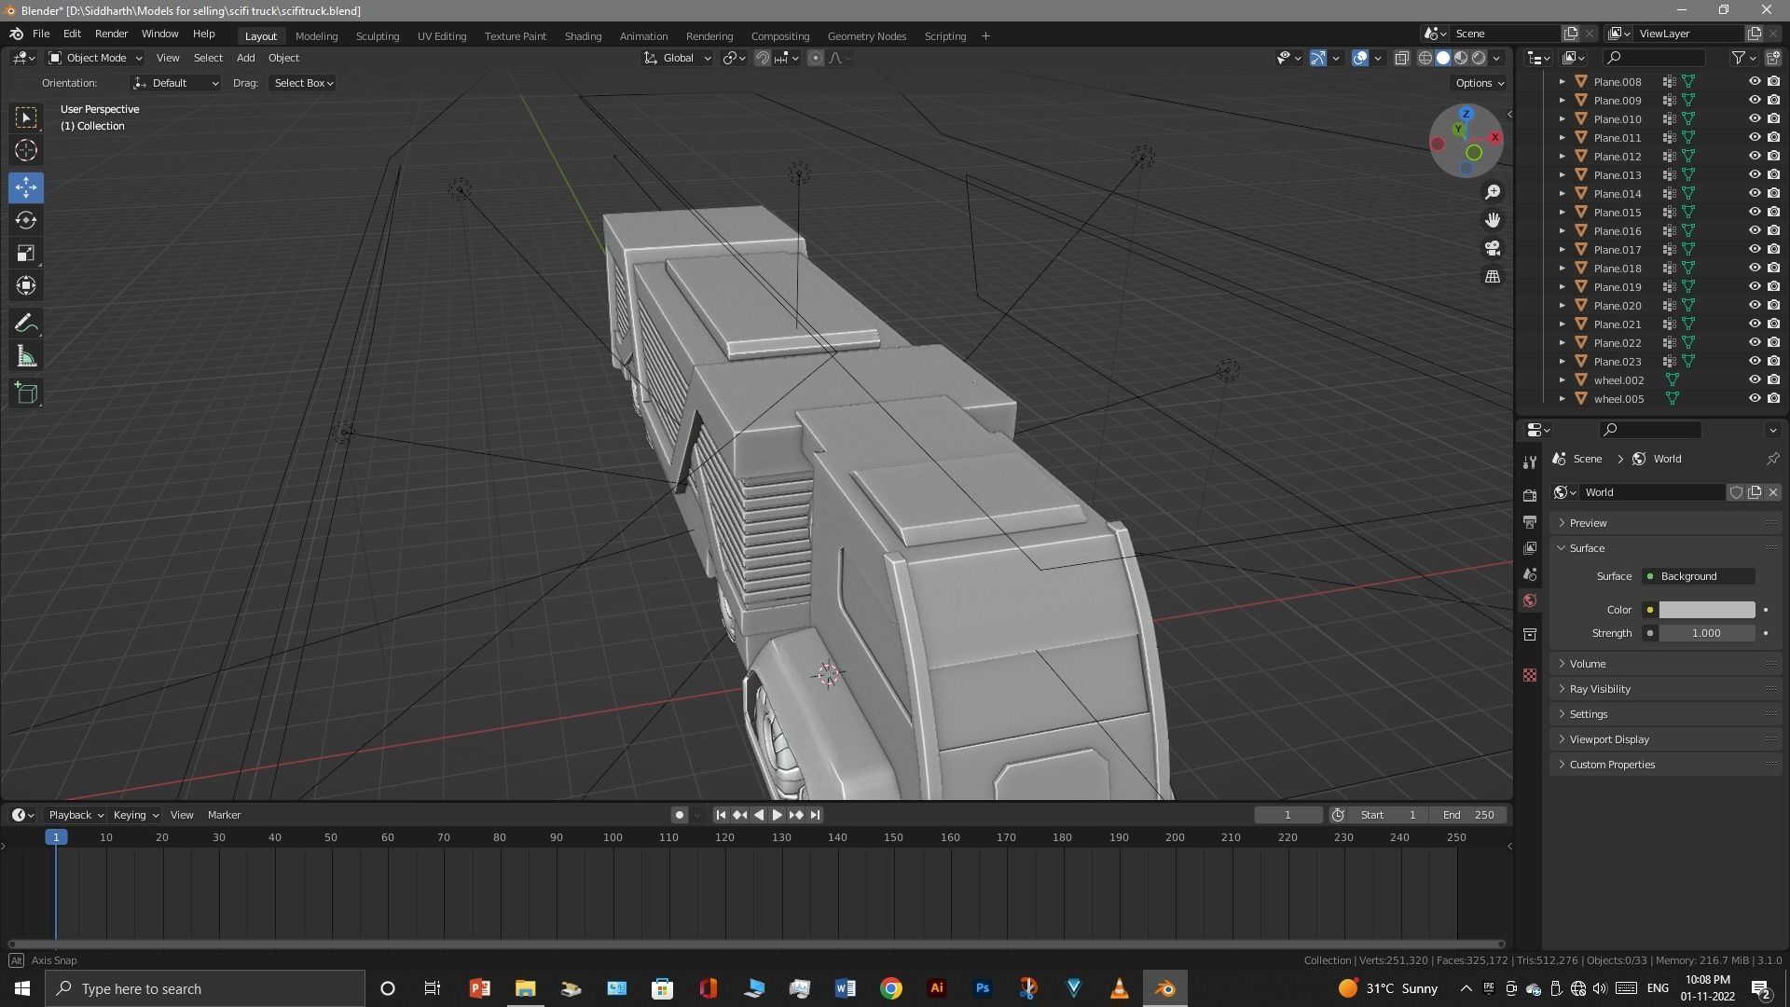Switch to Wireframe viewport shading
The height and width of the screenshot is (1007, 1790).
(1425, 58)
